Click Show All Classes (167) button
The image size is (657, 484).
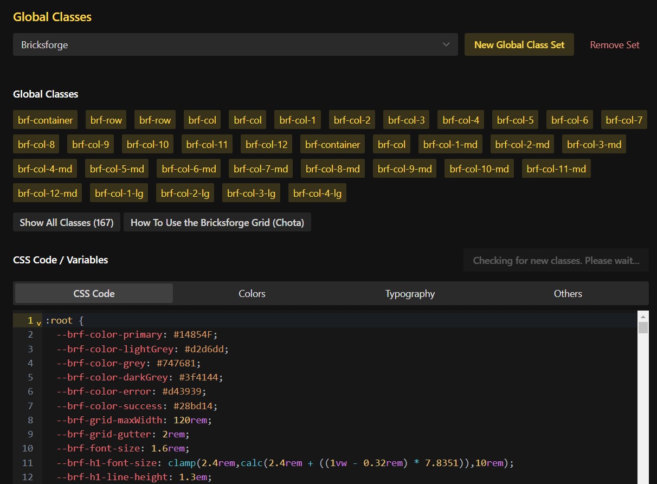[67, 222]
